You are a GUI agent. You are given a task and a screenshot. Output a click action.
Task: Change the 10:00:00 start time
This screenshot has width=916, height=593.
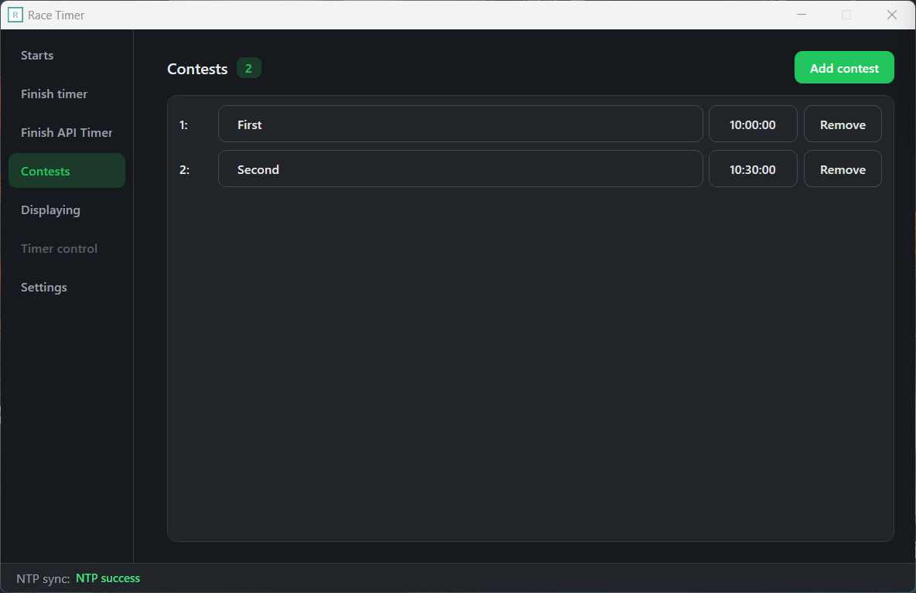pyautogui.click(x=753, y=124)
